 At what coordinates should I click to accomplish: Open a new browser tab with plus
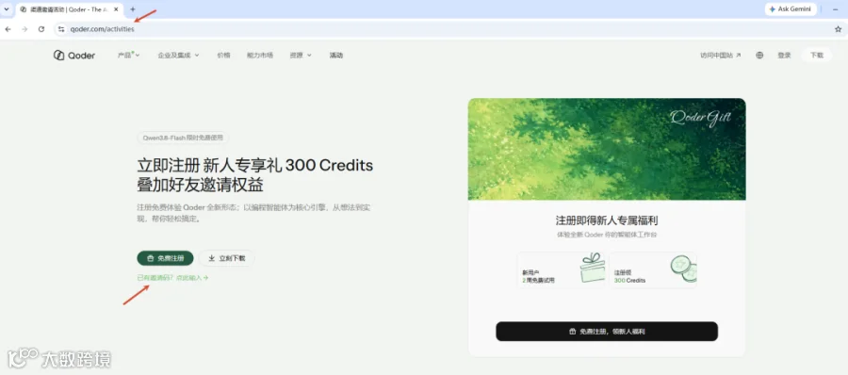(x=133, y=9)
